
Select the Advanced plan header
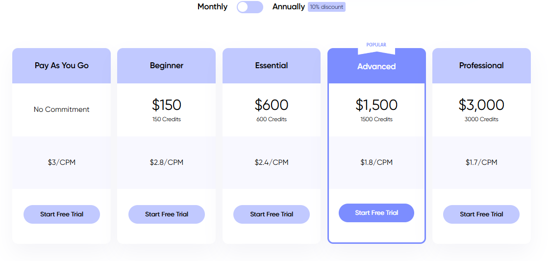coord(376,67)
